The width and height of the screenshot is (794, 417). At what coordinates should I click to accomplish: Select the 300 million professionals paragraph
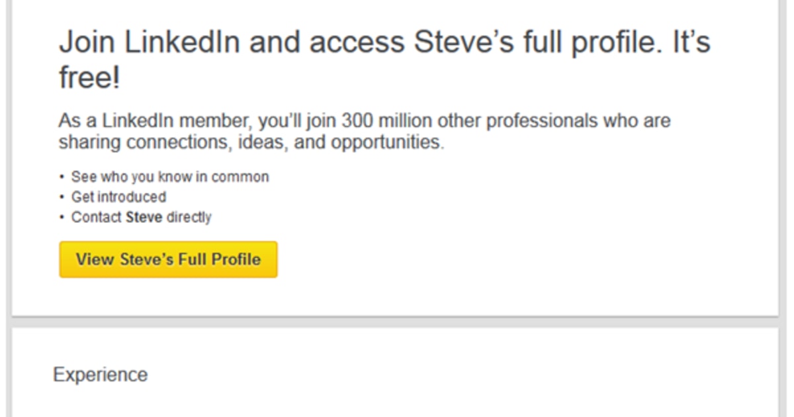tap(364, 130)
